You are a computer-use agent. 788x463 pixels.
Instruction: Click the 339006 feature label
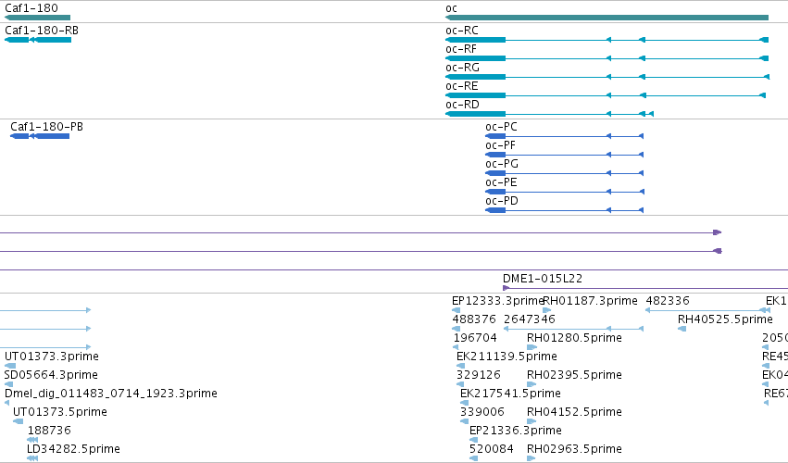[482, 412]
